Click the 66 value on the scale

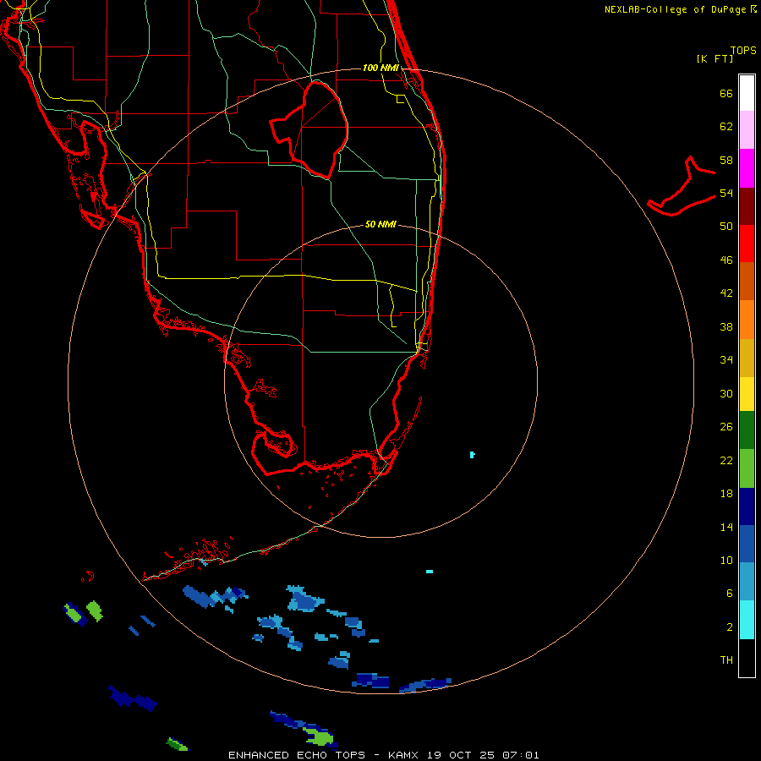coord(726,93)
